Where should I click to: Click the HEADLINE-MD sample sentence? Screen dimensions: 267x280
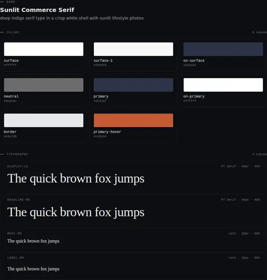(x=76, y=212)
